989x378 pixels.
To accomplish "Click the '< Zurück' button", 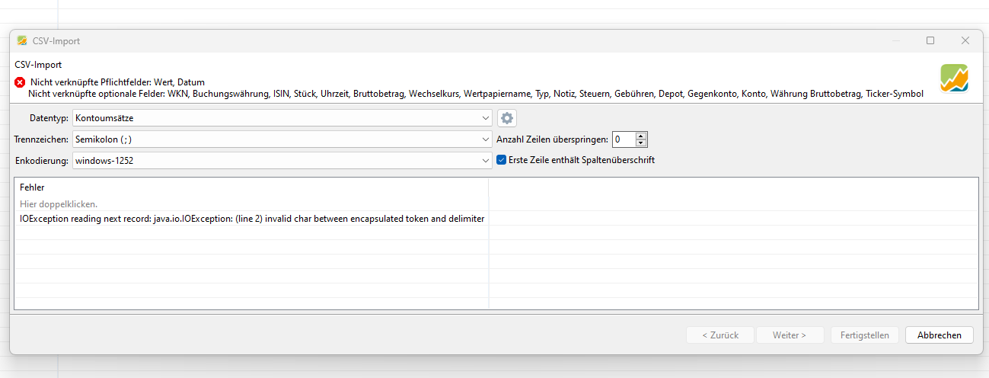I will point(719,335).
